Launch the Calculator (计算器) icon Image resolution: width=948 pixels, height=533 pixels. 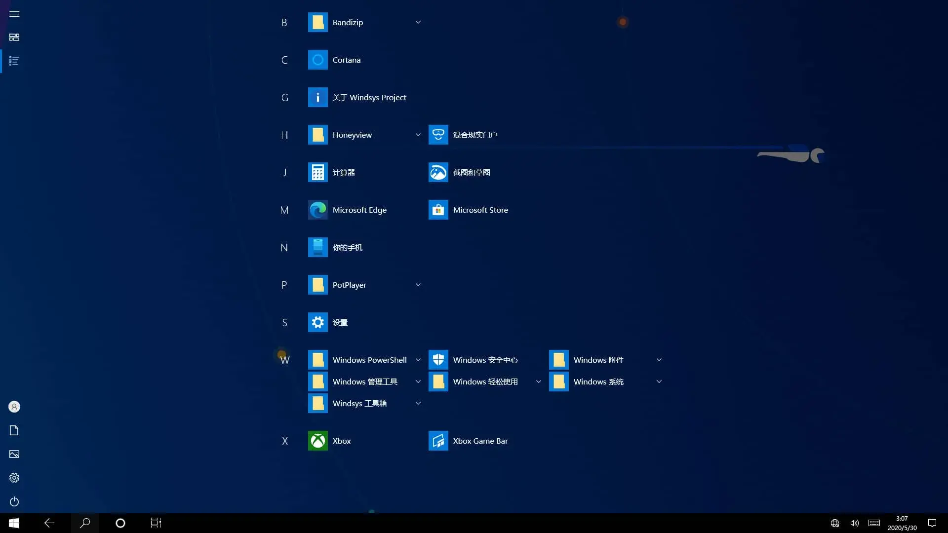317,172
